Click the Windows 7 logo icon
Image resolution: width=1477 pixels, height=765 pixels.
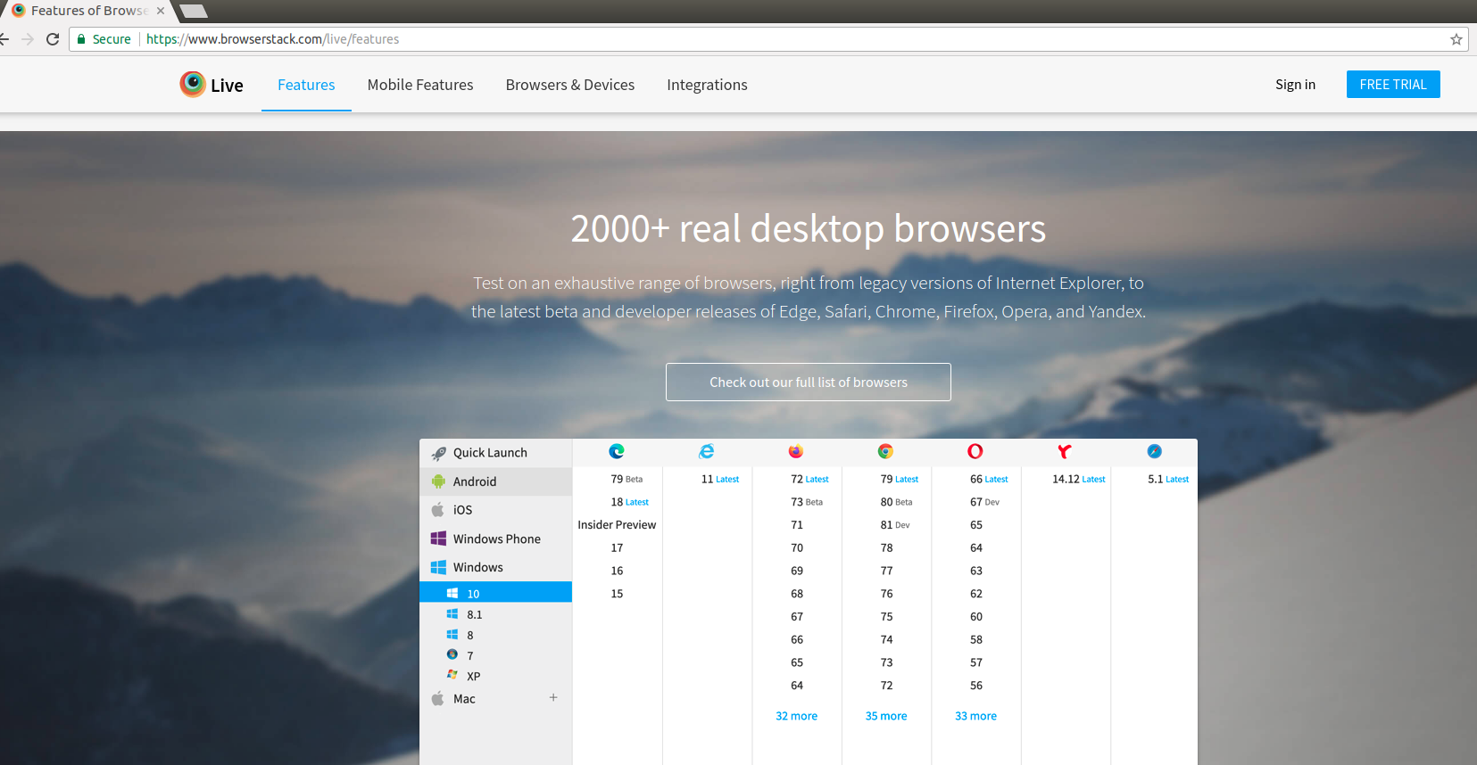(x=452, y=655)
